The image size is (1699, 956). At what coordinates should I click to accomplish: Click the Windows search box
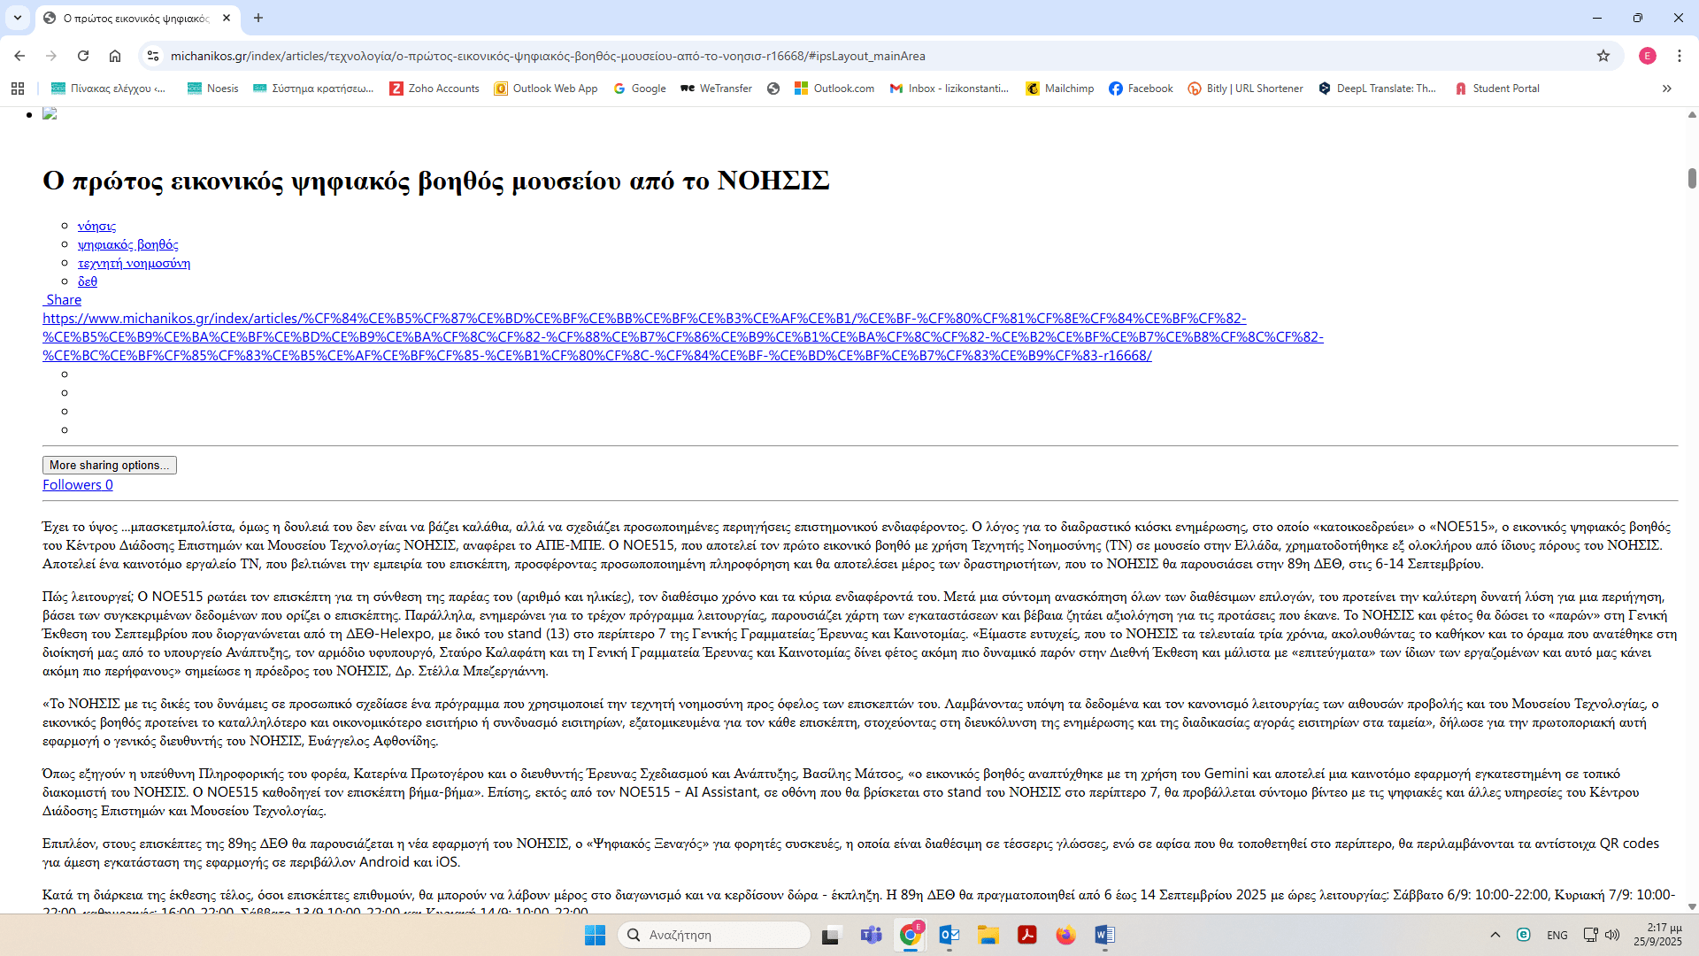(x=713, y=935)
